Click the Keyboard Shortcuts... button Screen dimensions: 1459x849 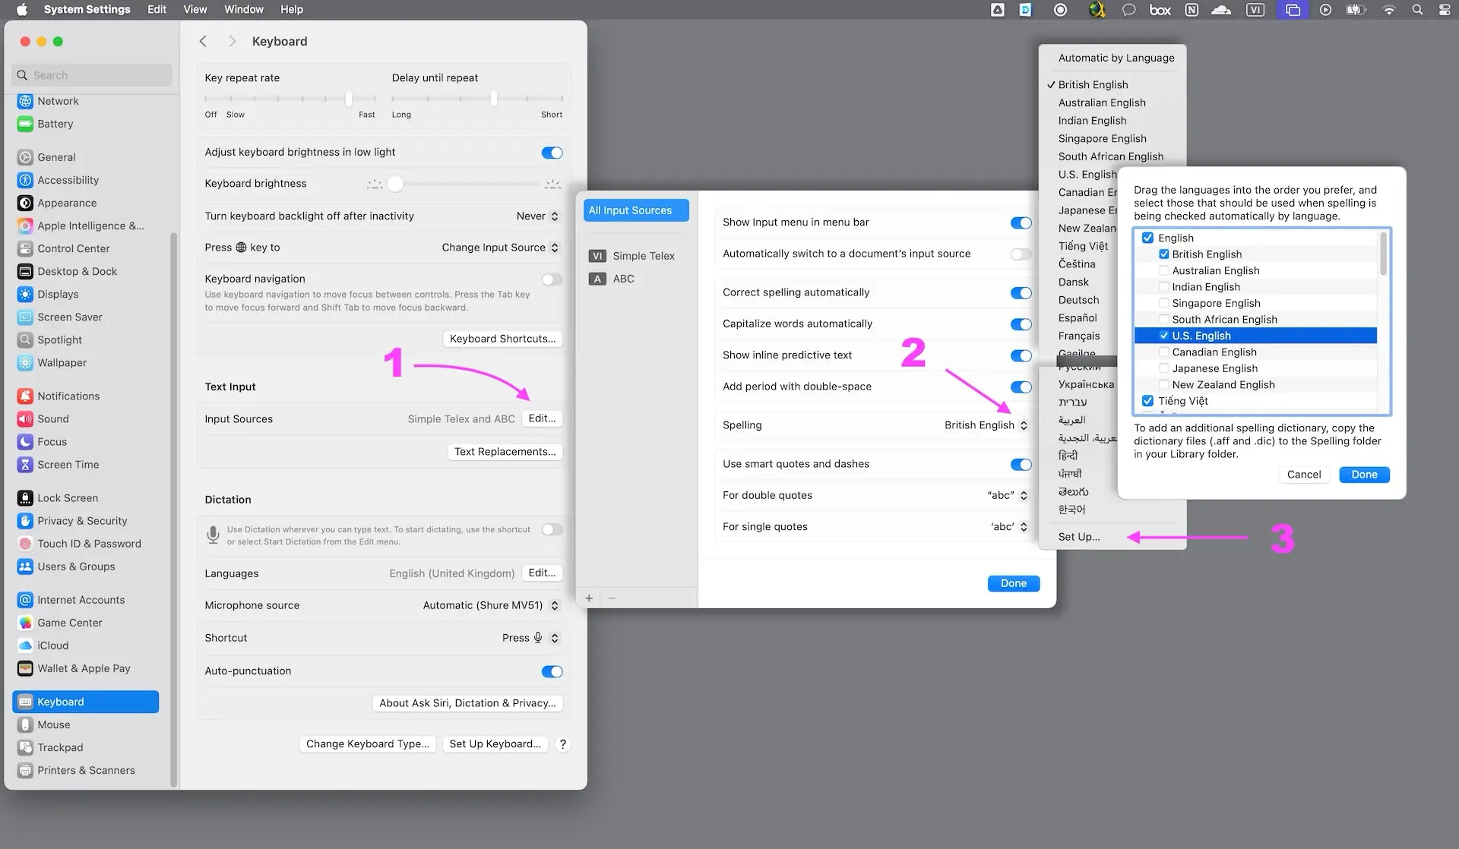(x=502, y=339)
